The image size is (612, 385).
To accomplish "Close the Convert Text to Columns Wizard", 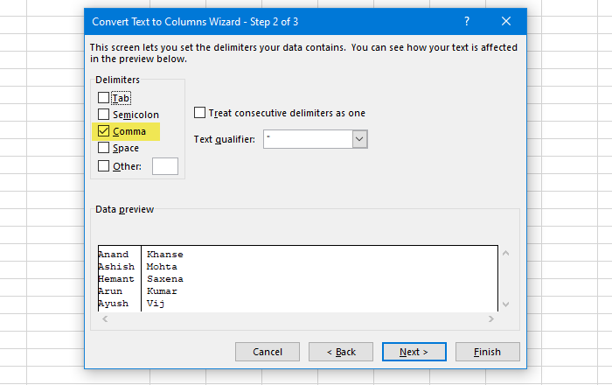I will 506,21.
